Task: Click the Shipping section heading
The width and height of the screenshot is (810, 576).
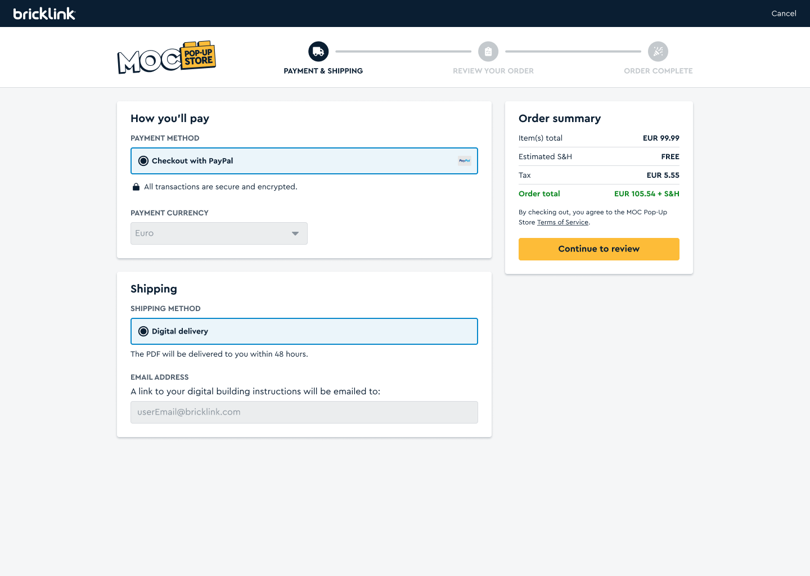Action: (x=154, y=289)
